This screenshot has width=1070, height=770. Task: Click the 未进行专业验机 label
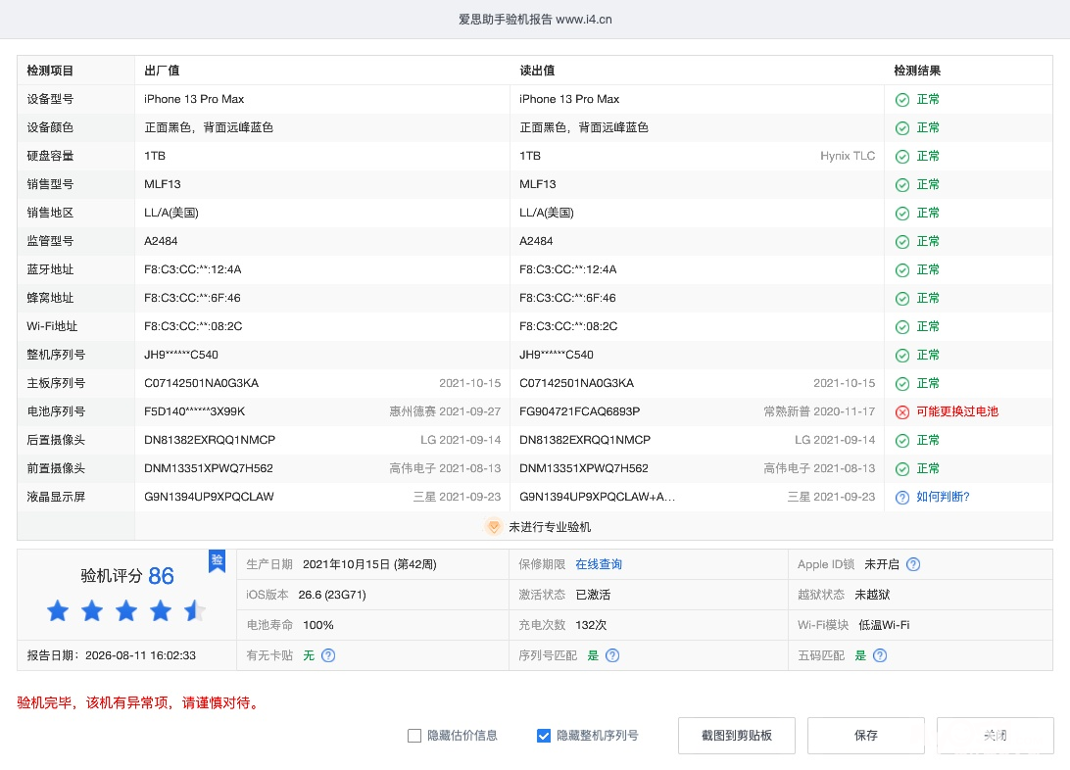click(x=550, y=526)
